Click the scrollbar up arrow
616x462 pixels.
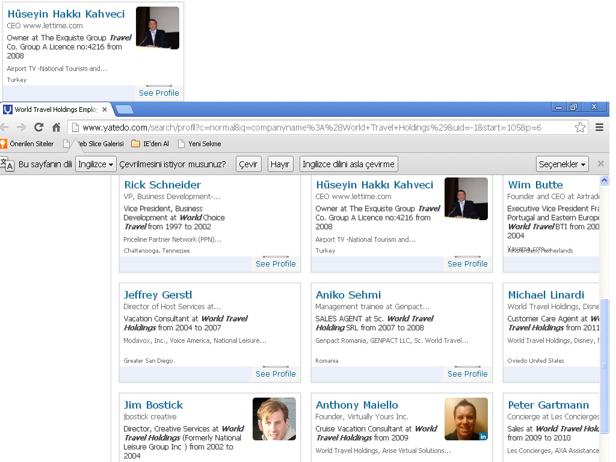point(604,180)
